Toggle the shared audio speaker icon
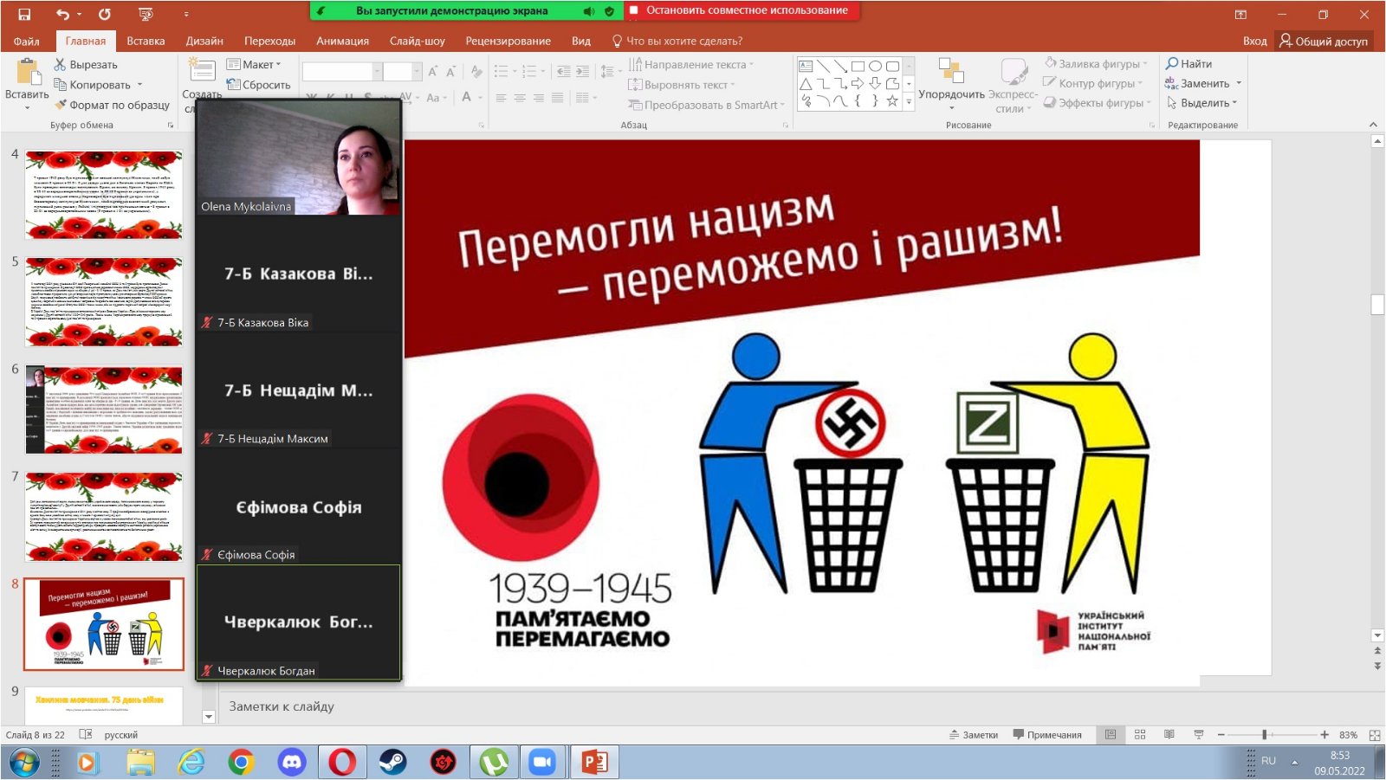 pos(589,11)
